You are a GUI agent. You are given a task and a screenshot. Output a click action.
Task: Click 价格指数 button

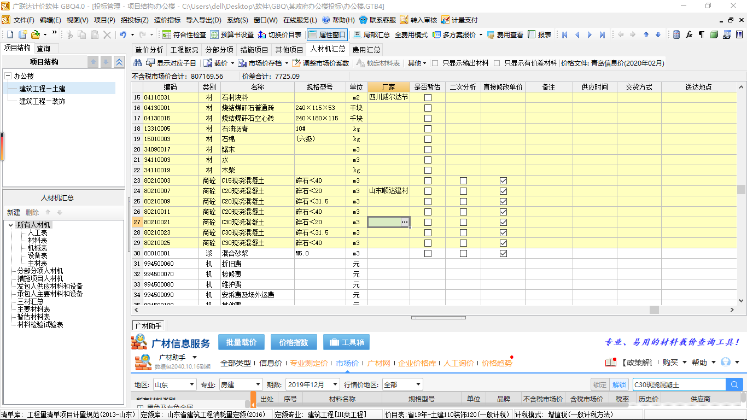coord(294,342)
